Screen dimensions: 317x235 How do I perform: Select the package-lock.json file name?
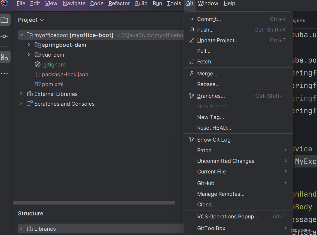(65, 74)
